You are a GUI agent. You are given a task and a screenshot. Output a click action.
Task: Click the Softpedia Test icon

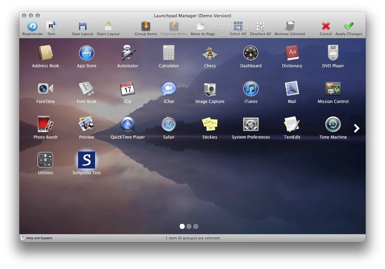click(x=87, y=160)
